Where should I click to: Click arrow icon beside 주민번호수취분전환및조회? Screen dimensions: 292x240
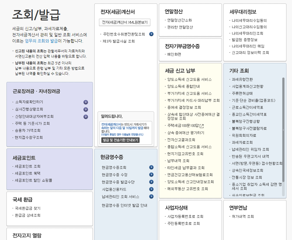click(151, 34)
